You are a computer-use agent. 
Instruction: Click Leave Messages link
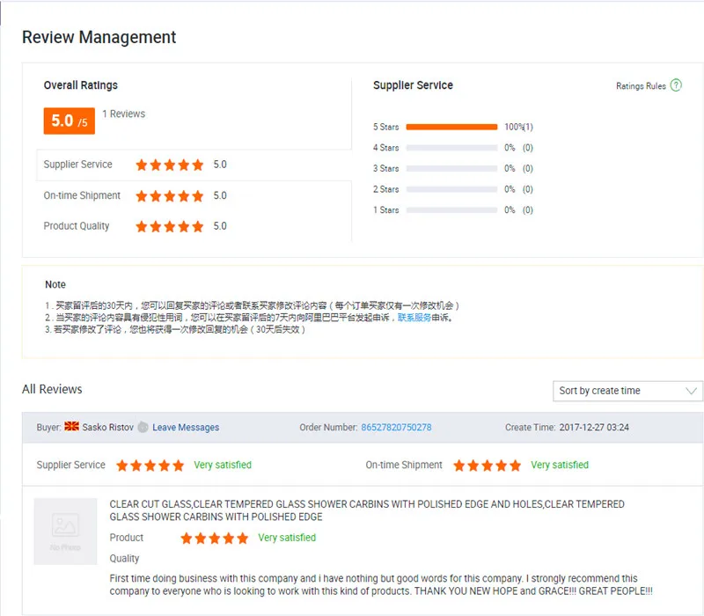186,428
